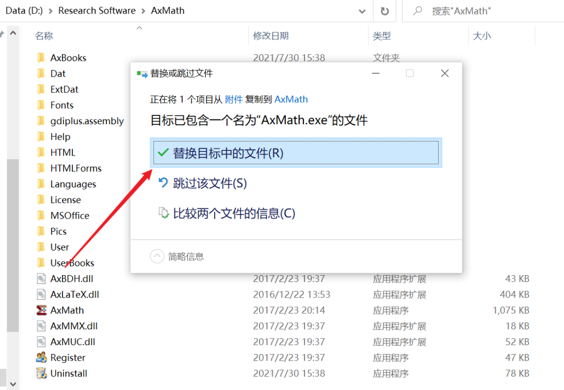The height and width of the screenshot is (390, 564).
Task: Click the MSOffice folder icon
Action: point(41,216)
